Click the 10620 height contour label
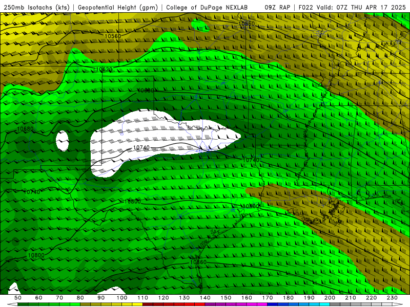The height and width of the screenshot is (307, 410). [104, 70]
